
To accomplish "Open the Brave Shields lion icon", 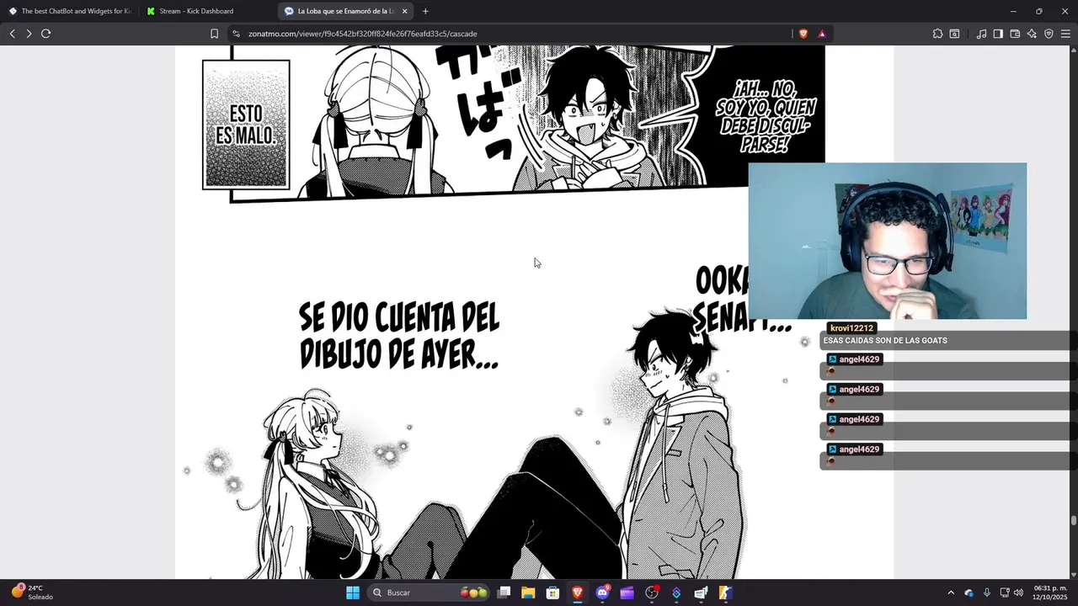I will [x=803, y=34].
